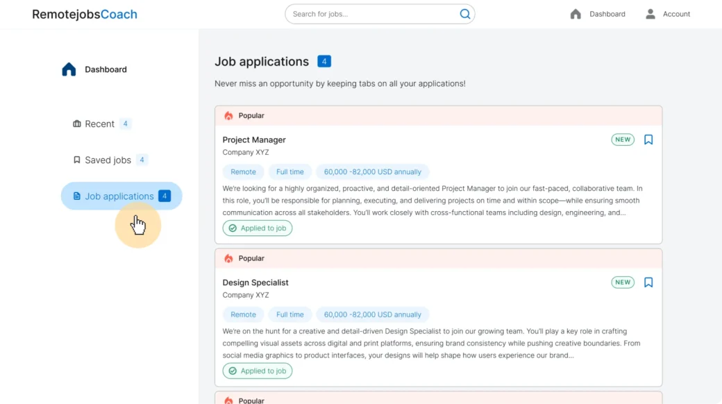The height and width of the screenshot is (404, 722).
Task: Click the Remote tag on Project Manager
Action: [243, 172]
